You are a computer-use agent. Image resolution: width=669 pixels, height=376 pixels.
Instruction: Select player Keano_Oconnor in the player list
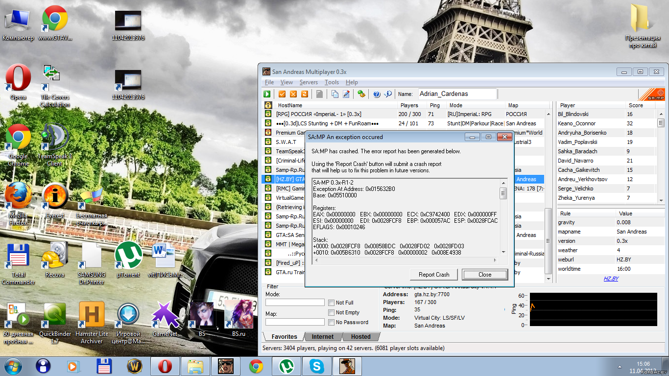[607, 123]
